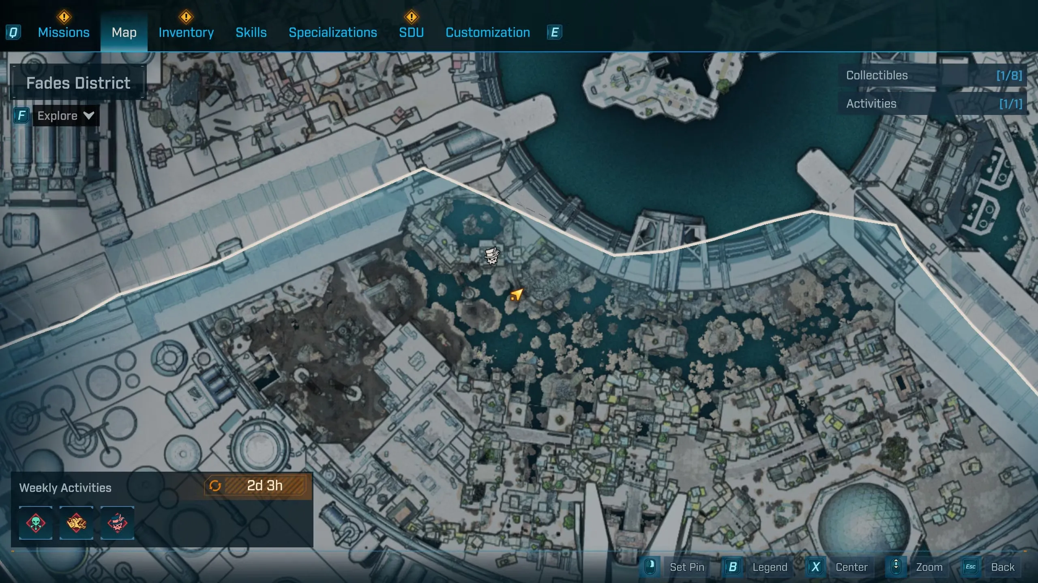This screenshot has width=1038, height=583.
Task: Select the green skull weekly activity icon
Action: tap(36, 523)
